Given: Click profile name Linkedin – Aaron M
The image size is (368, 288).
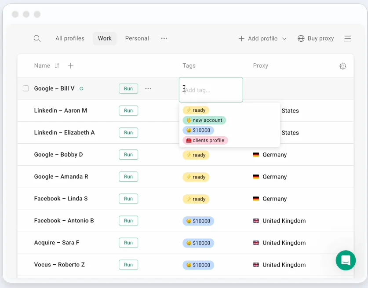Looking at the screenshot, I should click(x=61, y=110).
